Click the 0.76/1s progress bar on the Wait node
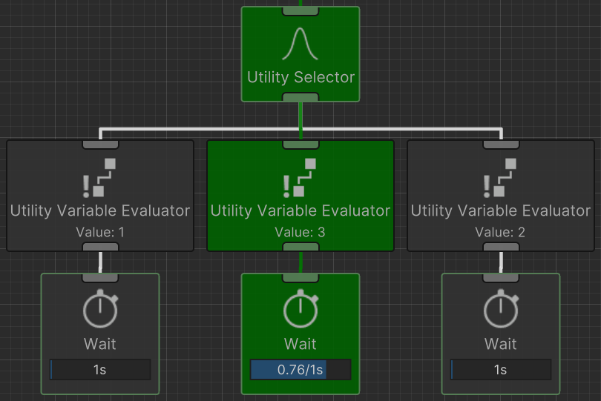 [x=300, y=370]
